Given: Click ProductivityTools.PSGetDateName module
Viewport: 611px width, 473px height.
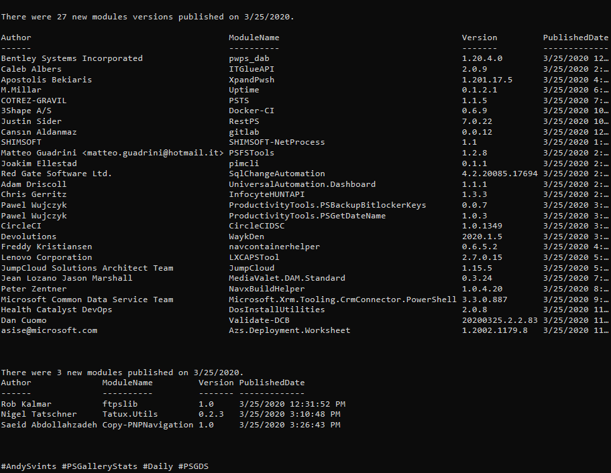Looking at the screenshot, I should (x=307, y=216).
